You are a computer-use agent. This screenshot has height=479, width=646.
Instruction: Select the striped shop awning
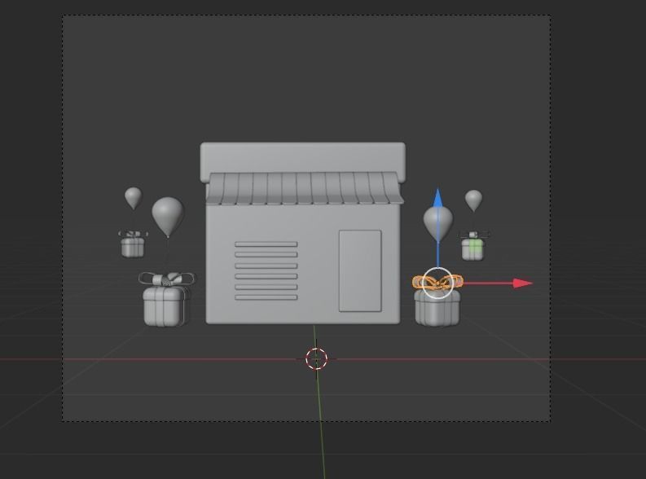305,188
